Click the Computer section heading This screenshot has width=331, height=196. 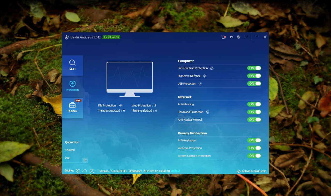point(186,61)
